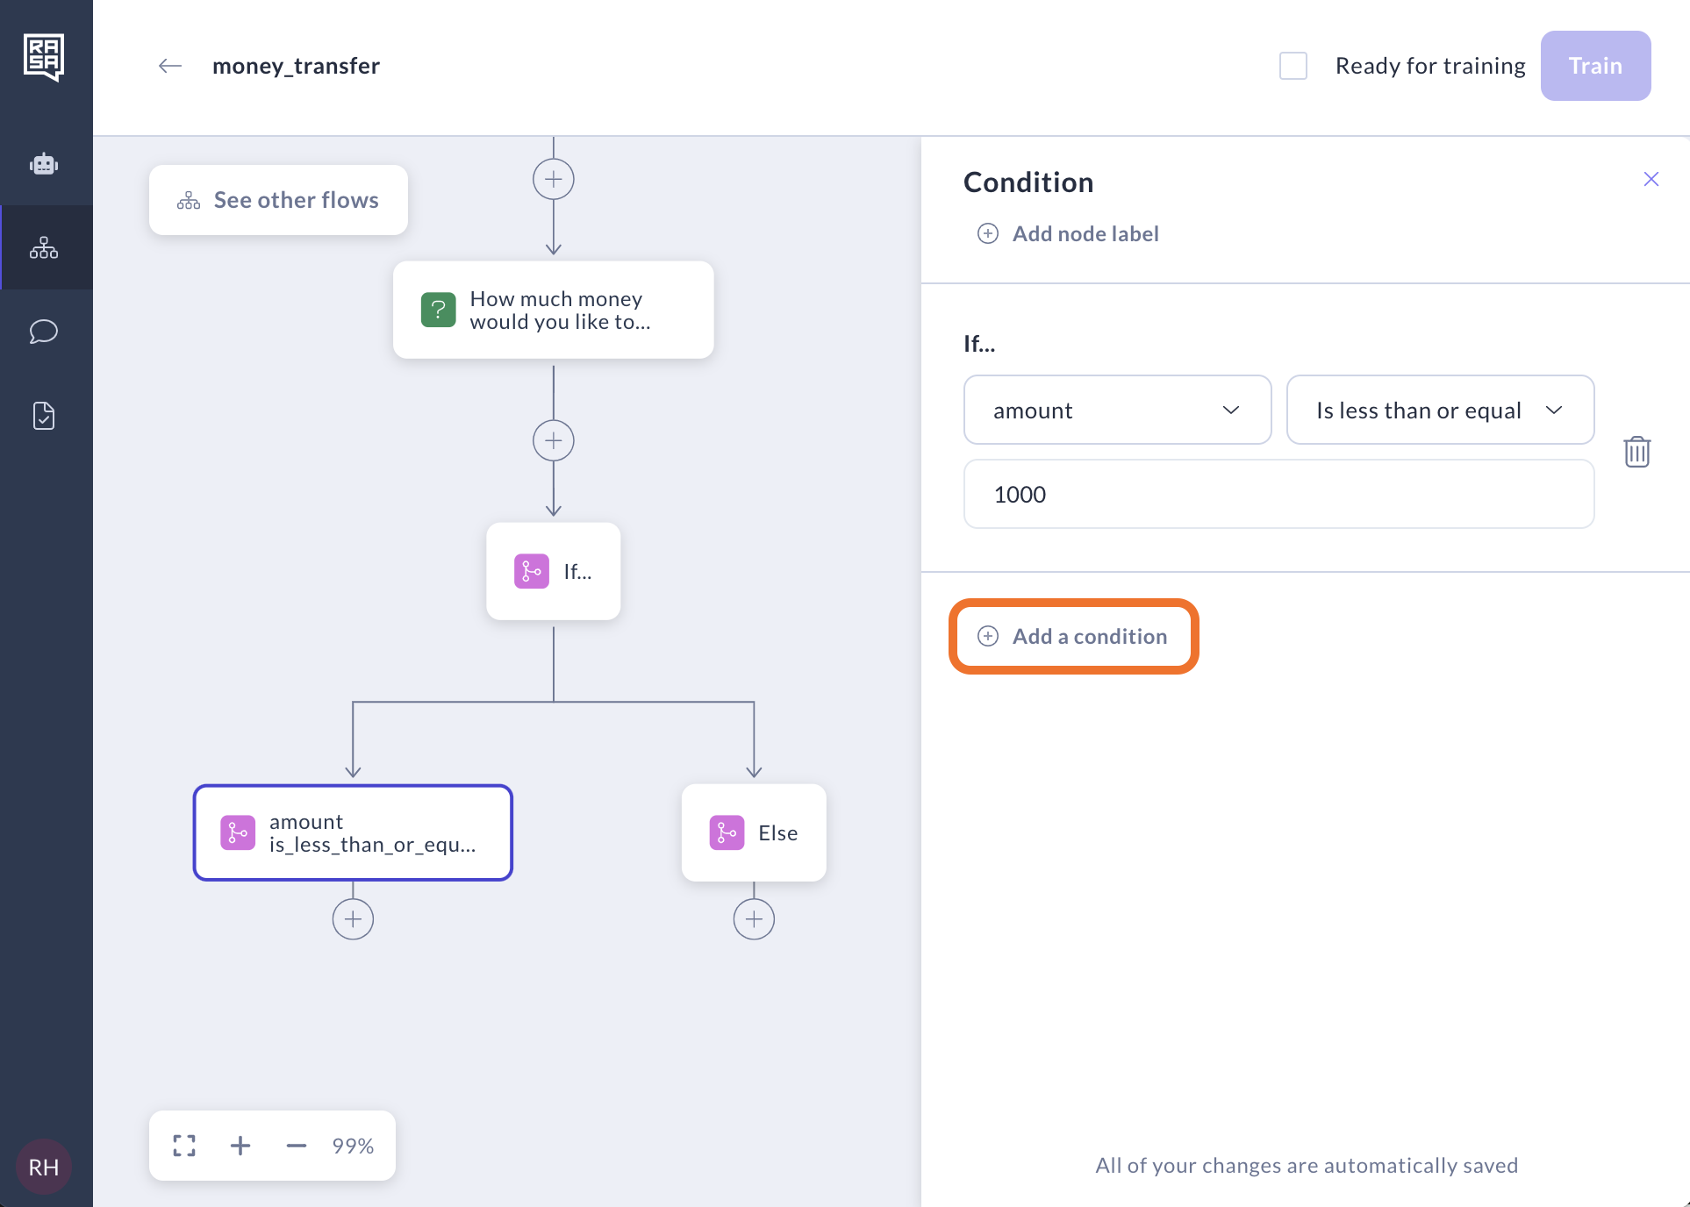Image resolution: width=1690 pixels, height=1207 pixels.
Task: Open See other flows
Action: coord(278,200)
